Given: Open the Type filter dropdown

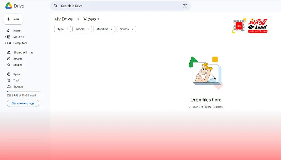Looking at the screenshot, I should click(62, 29).
